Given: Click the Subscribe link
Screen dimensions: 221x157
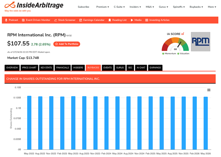Looking at the screenshot, I should pyautogui.click(x=83, y=7).
